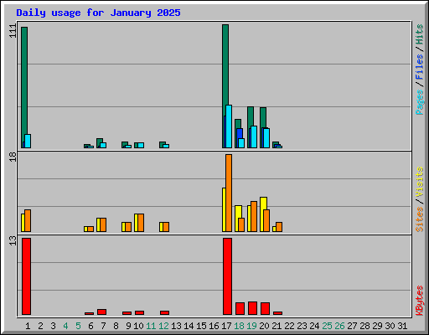Click the orange Sites bar for day 17
429x335 pixels.
(229, 193)
